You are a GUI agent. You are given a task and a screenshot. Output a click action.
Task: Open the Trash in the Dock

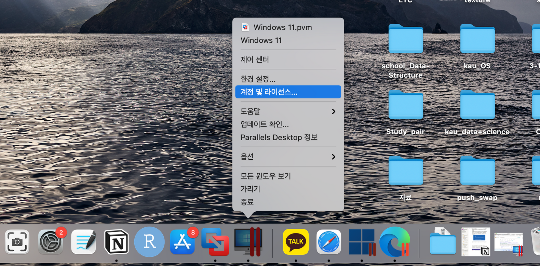[535, 242]
